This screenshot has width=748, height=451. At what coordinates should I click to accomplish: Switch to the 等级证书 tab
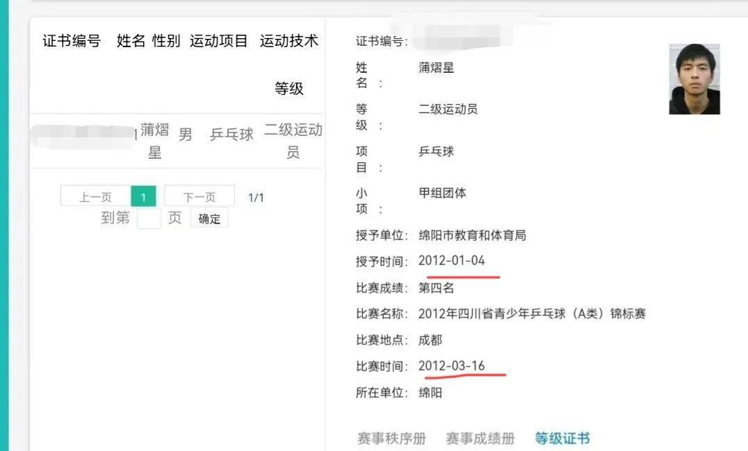562,439
